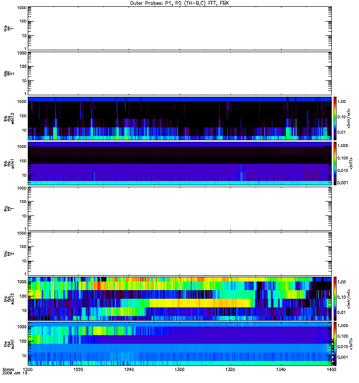Click the "1220" time axis label
This screenshot has width=359, height=383.
coord(78,370)
